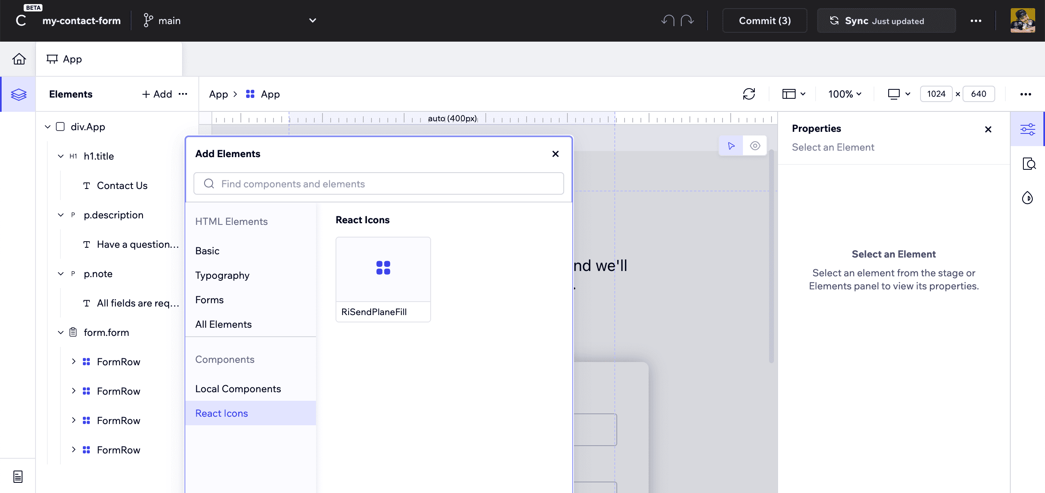1045x493 pixels.
Task: Select Local Components category
Action: tap(251, 389)
